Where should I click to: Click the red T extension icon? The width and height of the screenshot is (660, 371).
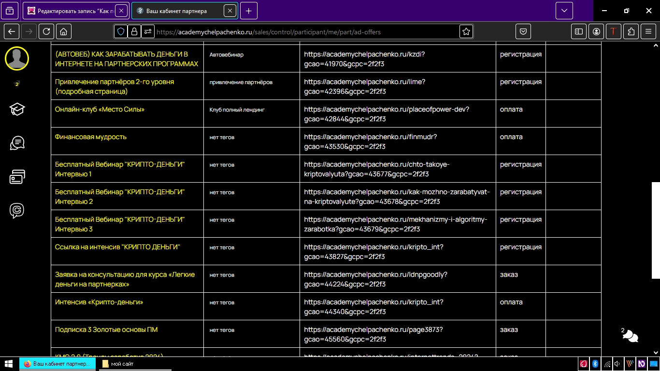(614, 31)
